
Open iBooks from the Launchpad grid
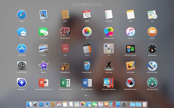click(x=152, y=32)
